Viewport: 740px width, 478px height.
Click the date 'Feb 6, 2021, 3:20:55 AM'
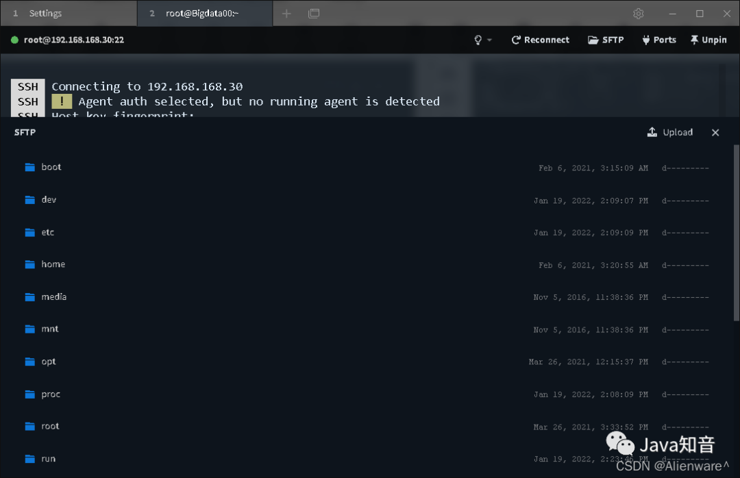click(593, 265)
